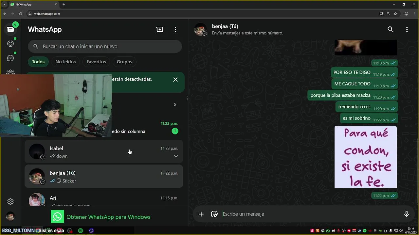Dismiss the notifications-disabled banner
This screenshot has width=419, height=235.
[x=175, y=80]
